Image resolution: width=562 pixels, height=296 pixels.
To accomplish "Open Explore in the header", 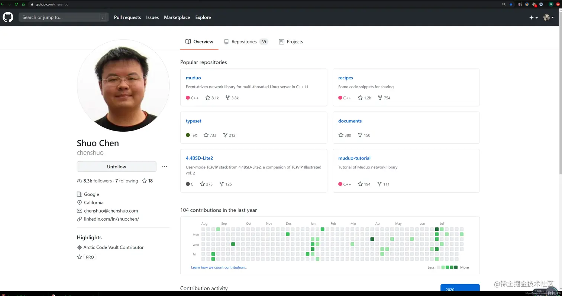I will click(x=203, y=17).
